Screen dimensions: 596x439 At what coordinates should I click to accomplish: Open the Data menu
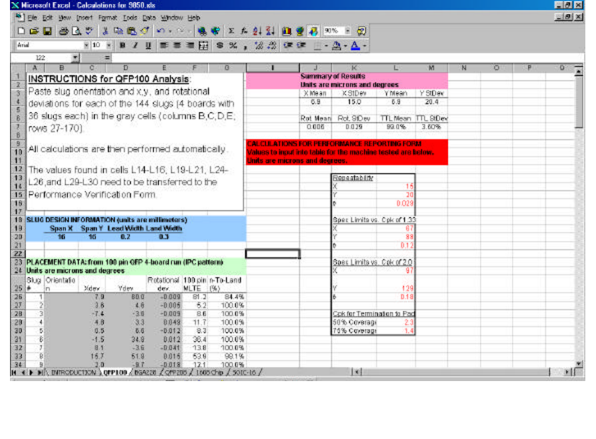click(x=149, y=17)
